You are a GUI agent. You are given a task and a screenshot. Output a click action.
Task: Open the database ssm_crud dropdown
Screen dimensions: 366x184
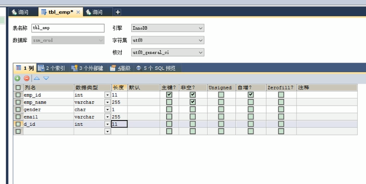pos(68,40)
